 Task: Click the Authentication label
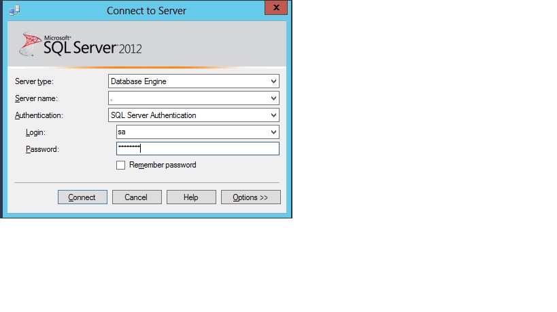[x=39, y=115]
